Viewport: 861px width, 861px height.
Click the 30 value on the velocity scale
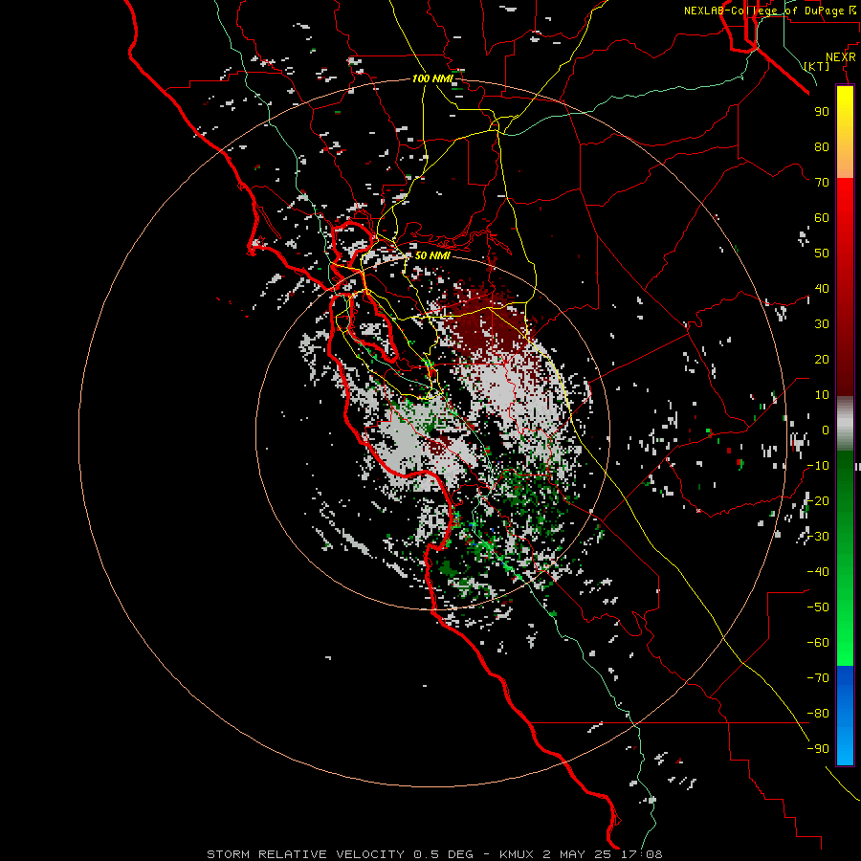point(822,324)
